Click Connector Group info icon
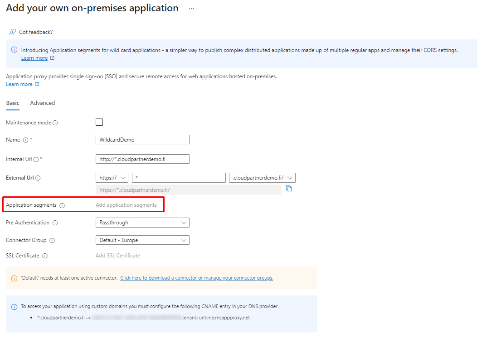The height and width of the screenshot is (342, 477). 52,241
